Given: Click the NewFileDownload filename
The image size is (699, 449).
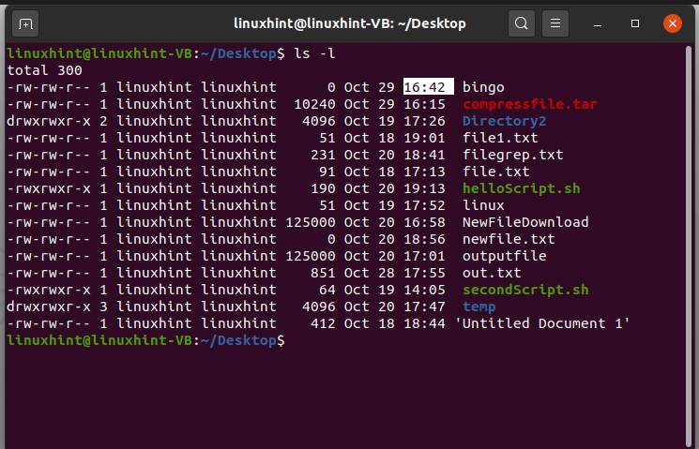Looking at the screenshot, I should click(525, 222).
